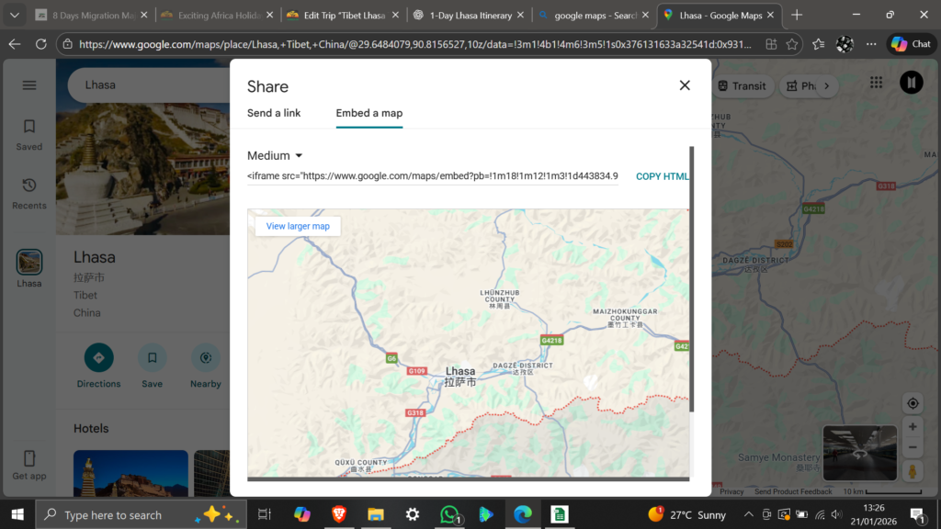
Task: Click the Directions icon button
Action: pyautogui.click(x=98, y=357)
